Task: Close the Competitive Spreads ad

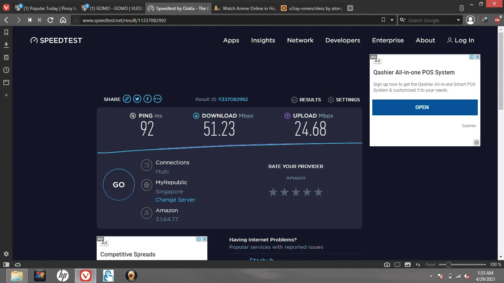Action: click(x=204, y=239)
